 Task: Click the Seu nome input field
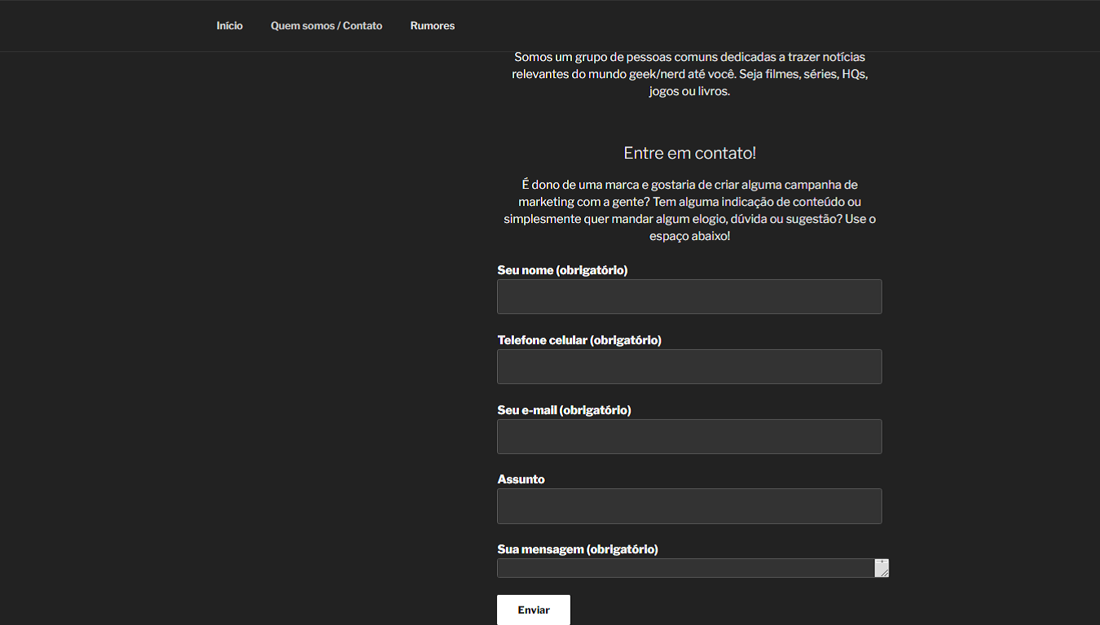click(x=689, y=296)
